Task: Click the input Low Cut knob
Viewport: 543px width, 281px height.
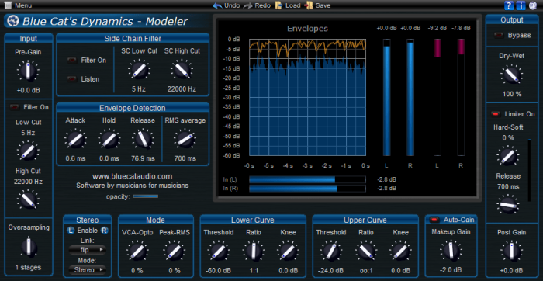Action: [x=28, y=151]
